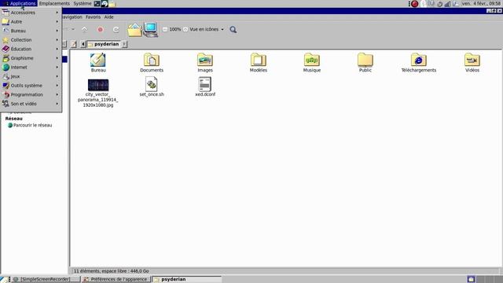Select the set_once.sh script file
Viewport: 503px width, 283px height.
[152, 84]
